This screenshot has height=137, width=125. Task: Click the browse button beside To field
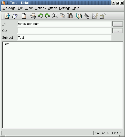click(x=118, y=24)
